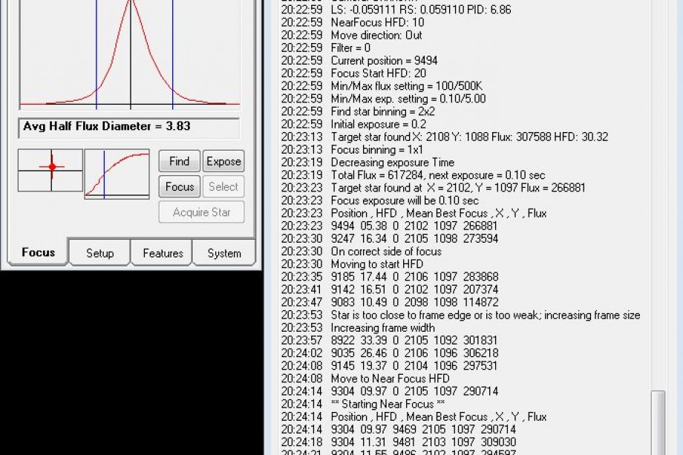Click the Expose button
683x455 pixels.
click(223, 162)
